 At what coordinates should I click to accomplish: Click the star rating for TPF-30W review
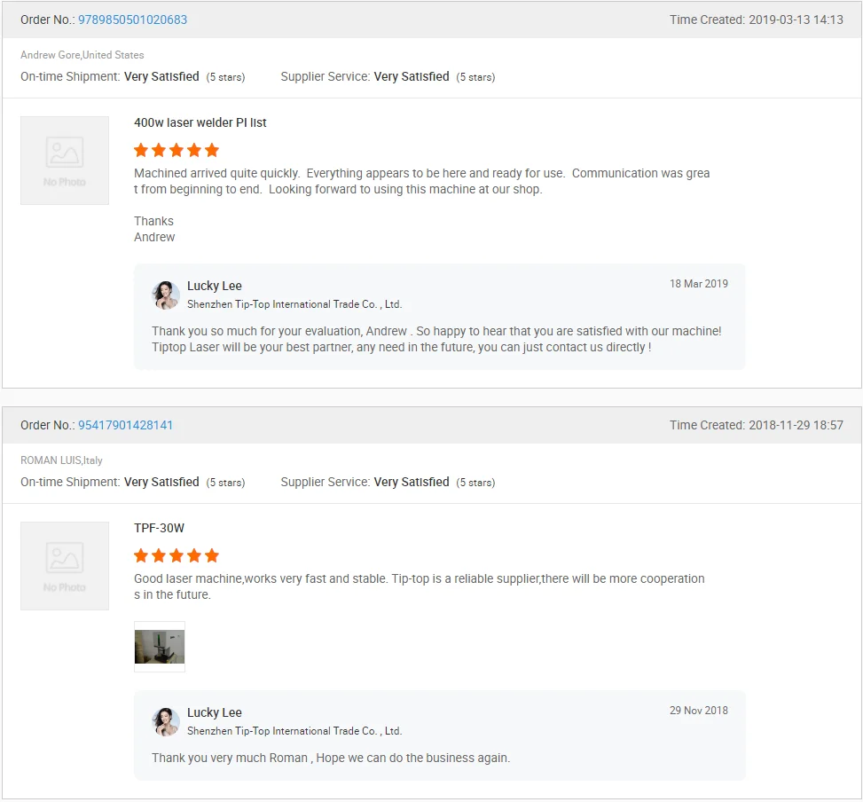tap(177, 555)
